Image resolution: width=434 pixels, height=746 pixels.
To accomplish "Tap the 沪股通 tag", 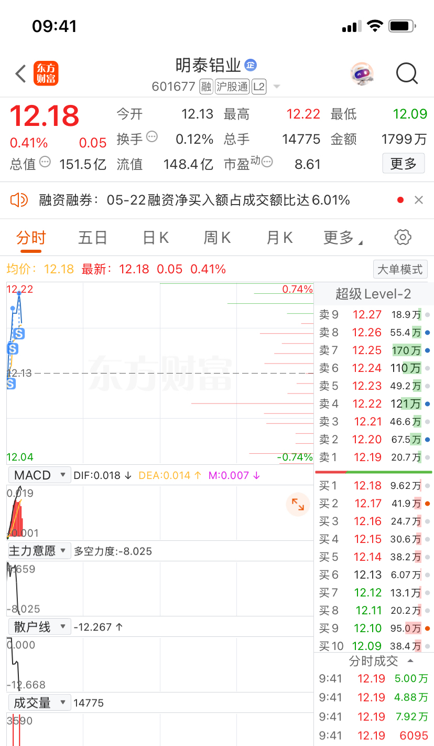I will point(232,87).
